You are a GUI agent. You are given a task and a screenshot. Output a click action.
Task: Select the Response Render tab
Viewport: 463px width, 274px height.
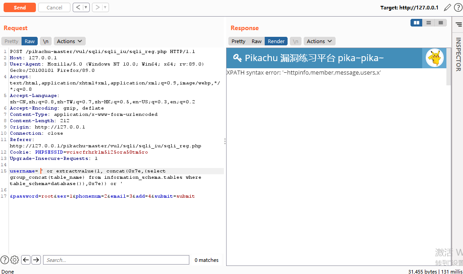pyautogui.click(x=276, y=41)
